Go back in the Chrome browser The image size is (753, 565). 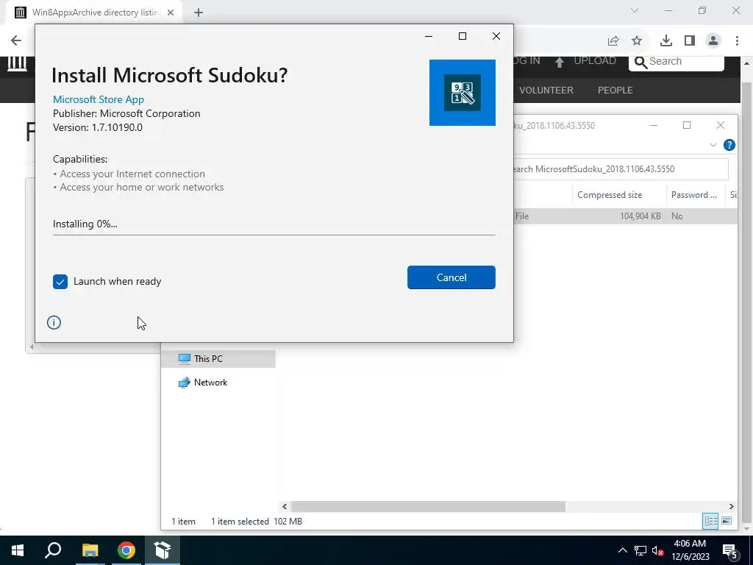pos(16,40)
